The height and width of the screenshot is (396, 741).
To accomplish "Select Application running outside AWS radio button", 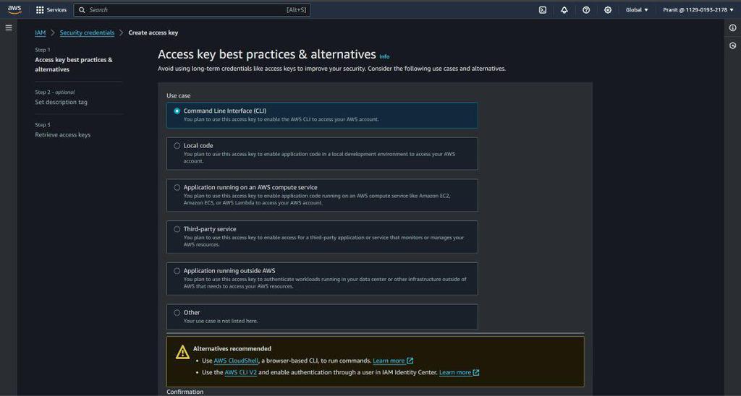I will pyautogui.click(x=177, y=271).
